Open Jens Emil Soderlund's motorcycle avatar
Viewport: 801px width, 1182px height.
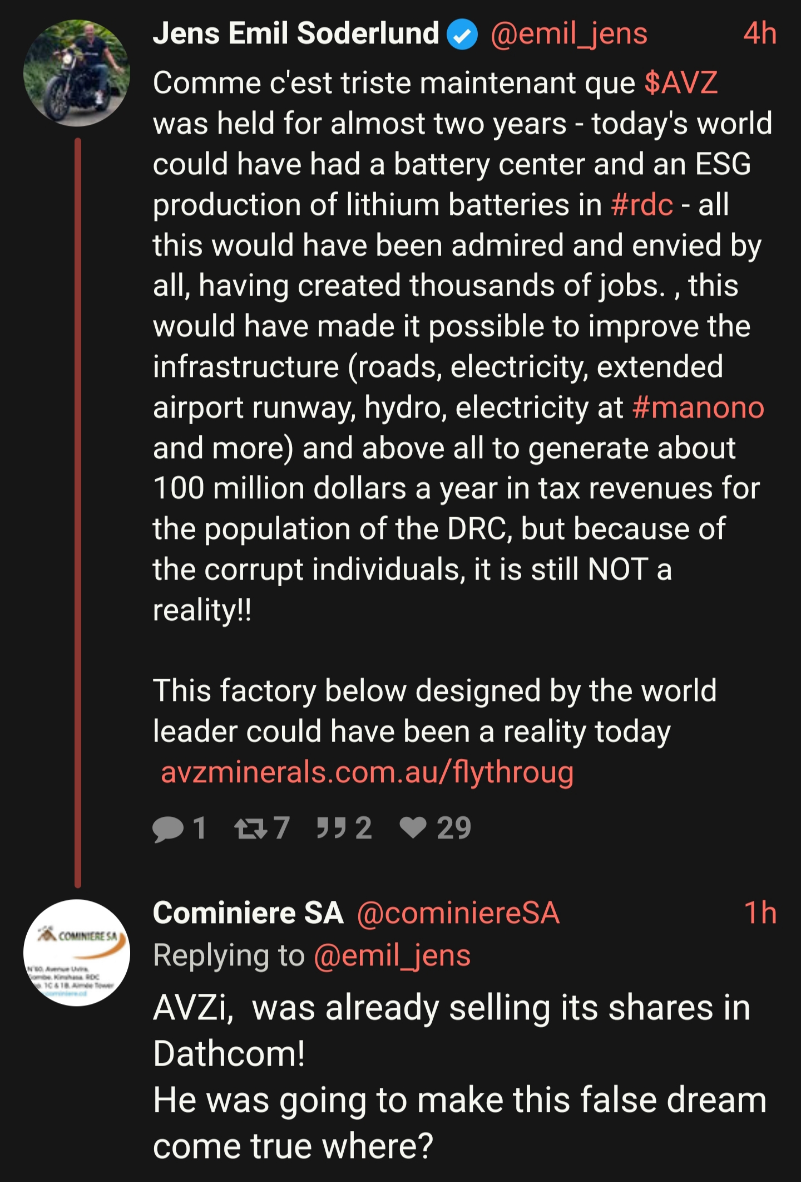coord(77,73)
